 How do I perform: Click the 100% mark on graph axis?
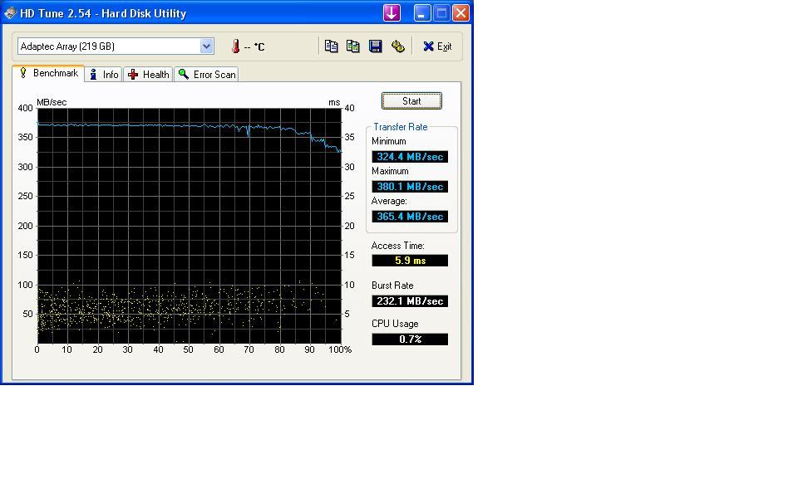(339, 349)
